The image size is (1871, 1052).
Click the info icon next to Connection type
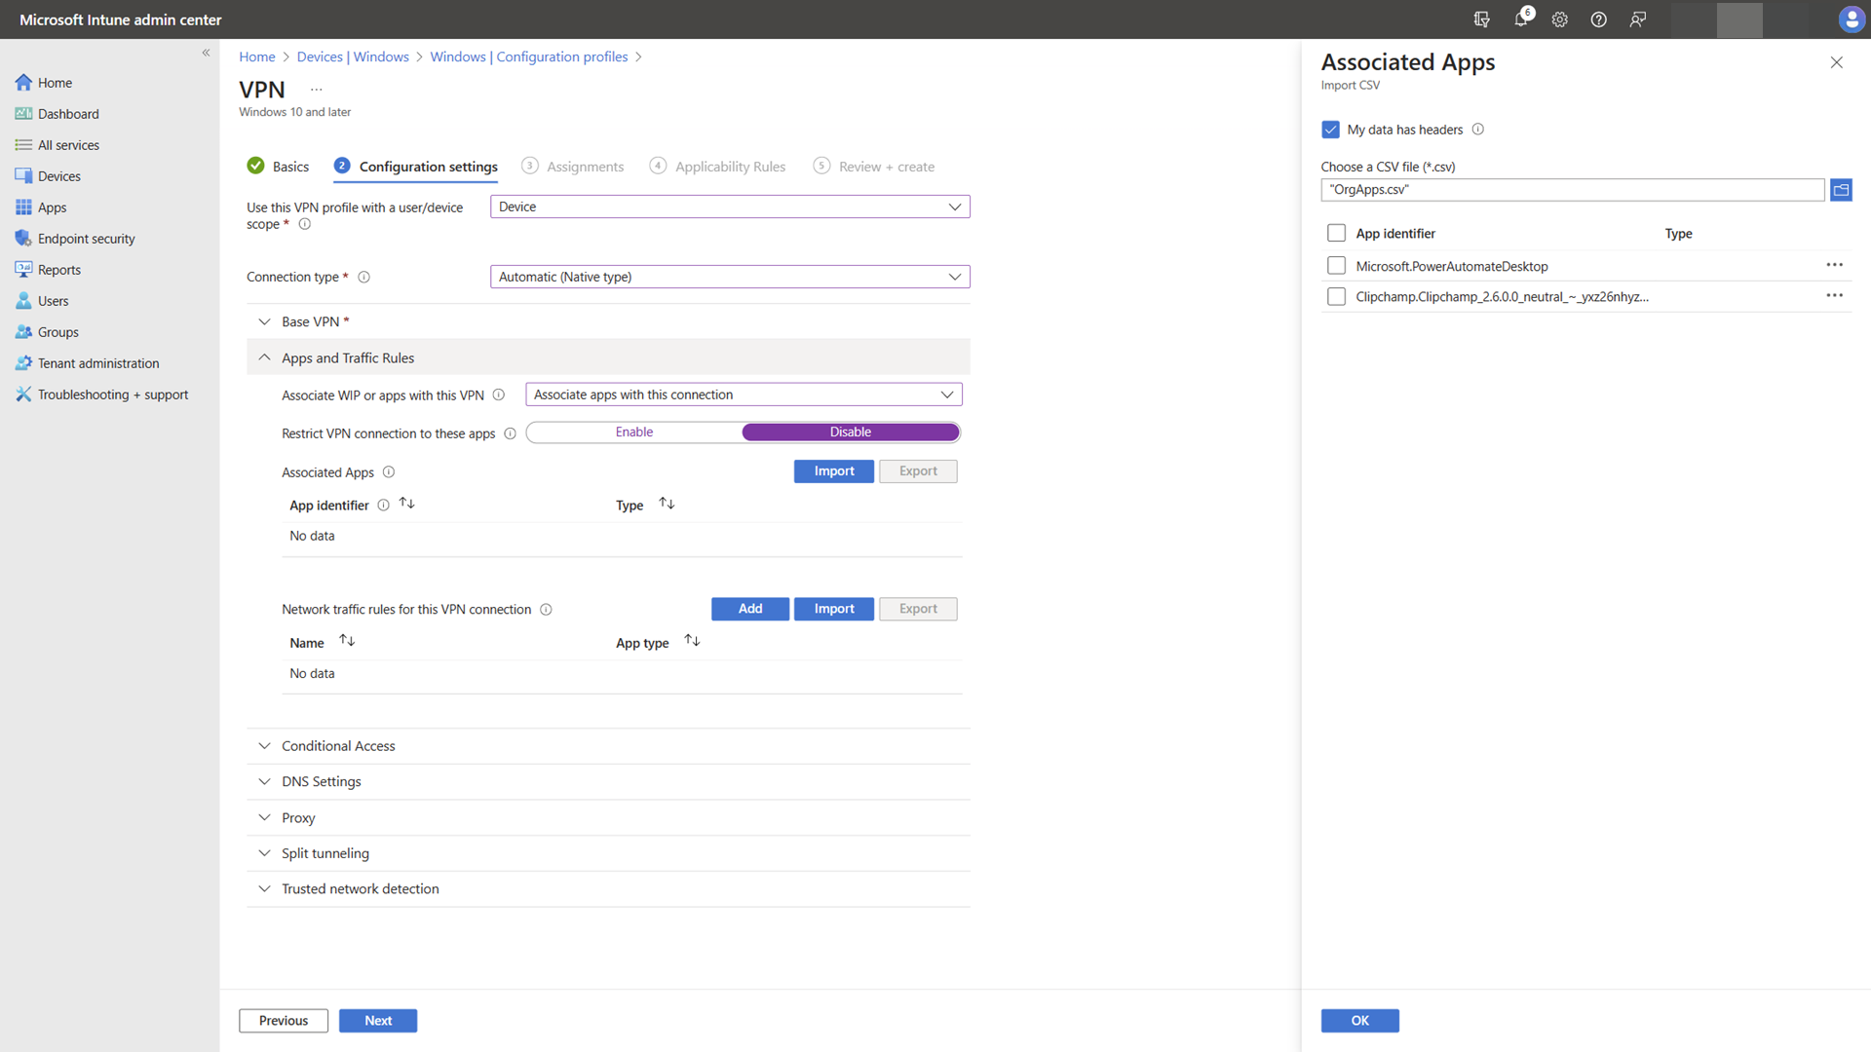(x=363, y=278)
